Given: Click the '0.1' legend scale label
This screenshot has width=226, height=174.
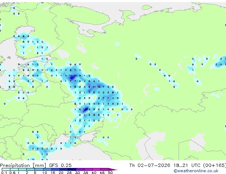Looking at the screenshot, I should [4, 173].
